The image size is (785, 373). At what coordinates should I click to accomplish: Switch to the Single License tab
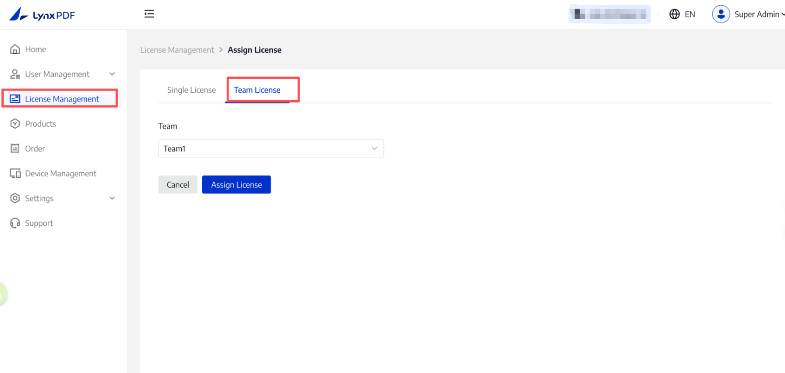(191, 90)
